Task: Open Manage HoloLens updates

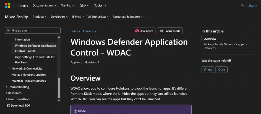Action: (29, 75)
